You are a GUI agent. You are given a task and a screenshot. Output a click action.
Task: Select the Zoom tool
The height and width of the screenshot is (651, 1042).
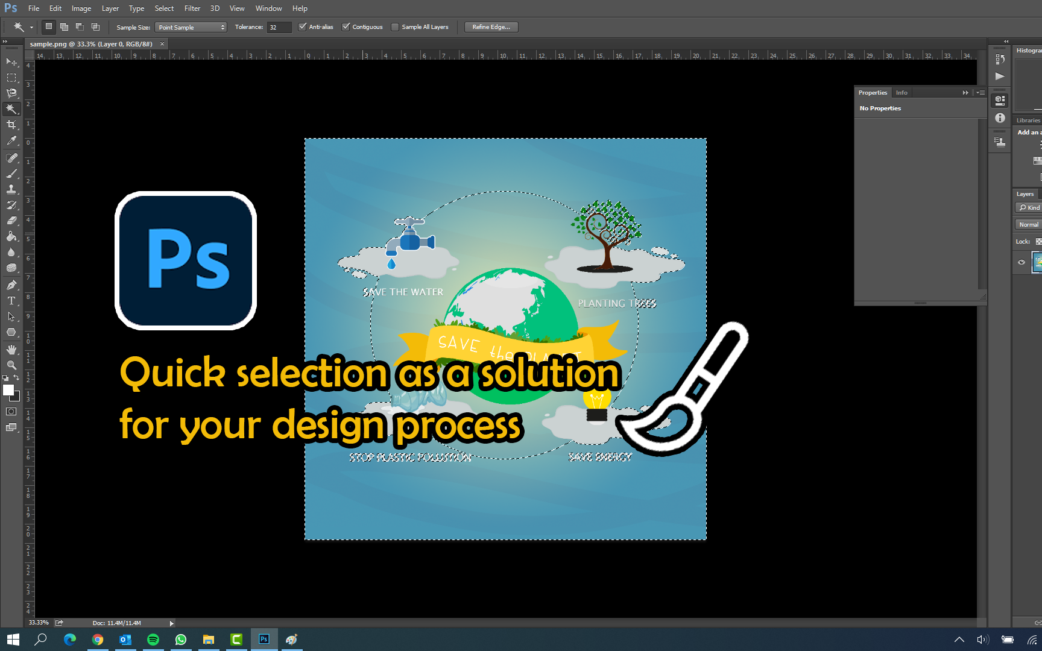[11, 365]
